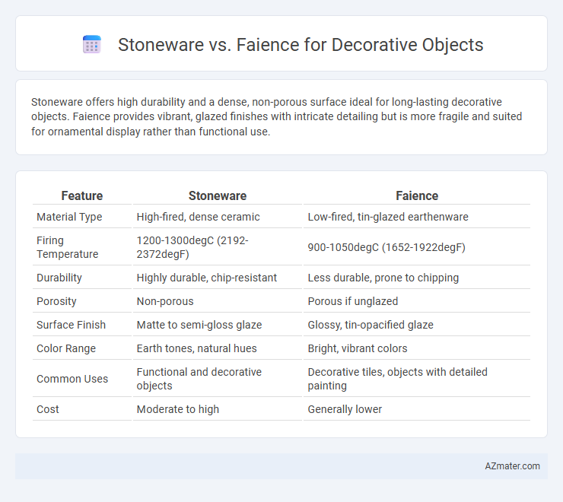This screenshot has width=563, height=502.
Task: Select the 900-1050degC faience temperature cell
Action: click(386, 247)
